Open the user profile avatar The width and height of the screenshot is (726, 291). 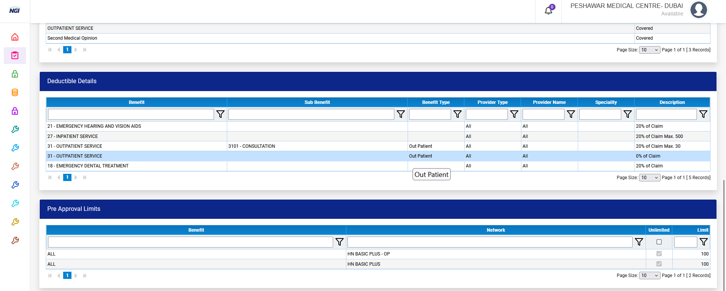click(698, 10)
